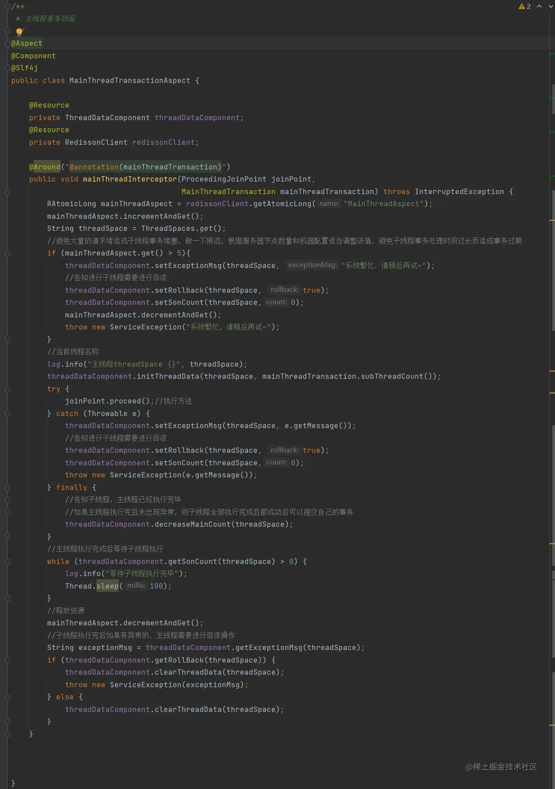Fold the catch (Throwable e) block
This screenshot has width=555, height=789.
pos(7,413)
